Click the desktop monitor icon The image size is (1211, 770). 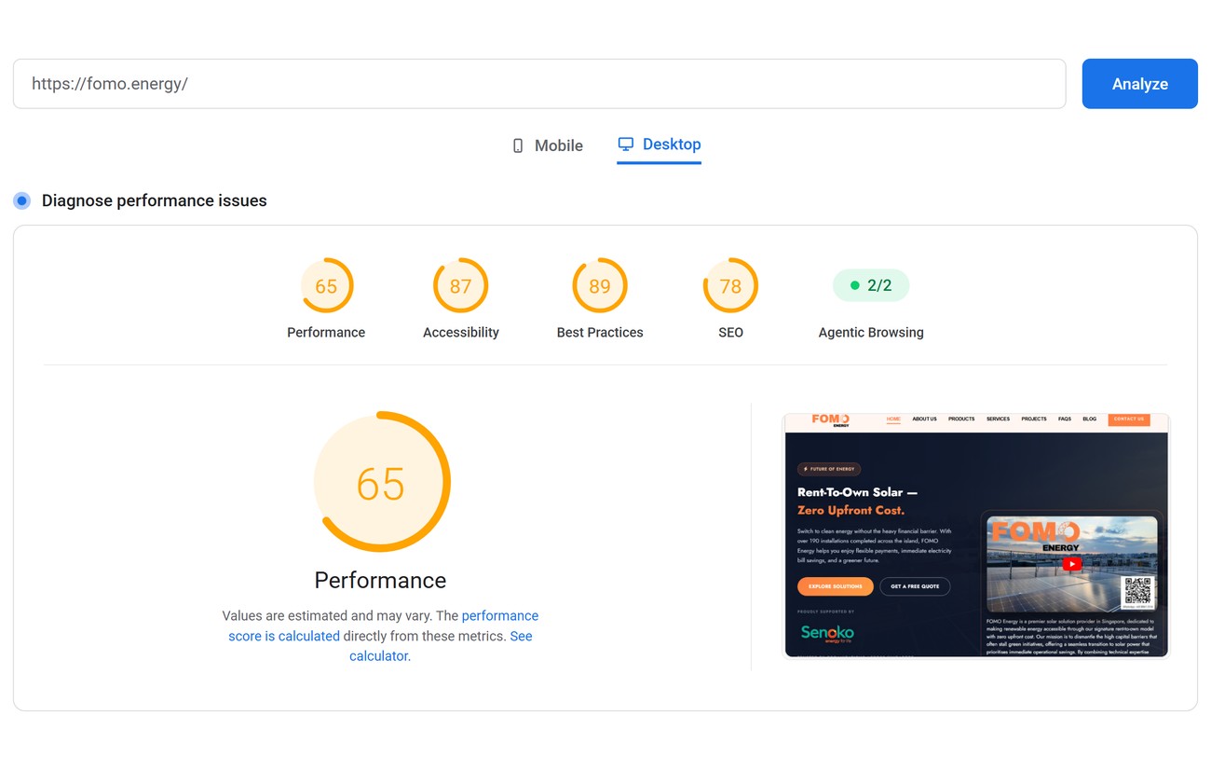click(x=626, y=144)
